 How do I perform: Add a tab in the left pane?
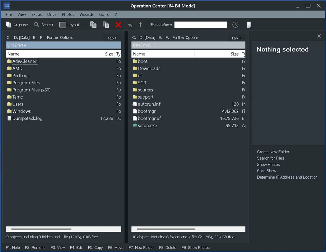pos(112,38)
